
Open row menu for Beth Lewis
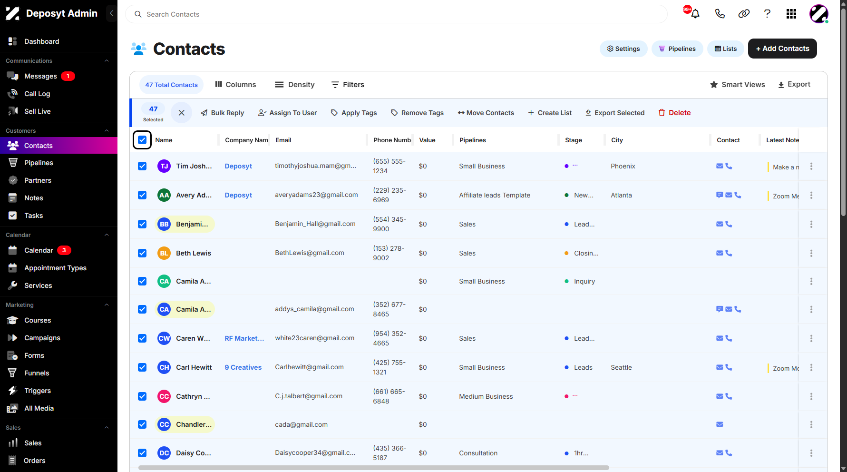pyautogui.click(x=811, y=253)
